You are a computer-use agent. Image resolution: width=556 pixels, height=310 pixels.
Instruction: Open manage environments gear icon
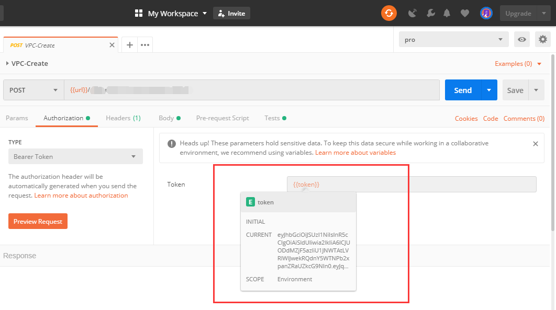[542, 39]
